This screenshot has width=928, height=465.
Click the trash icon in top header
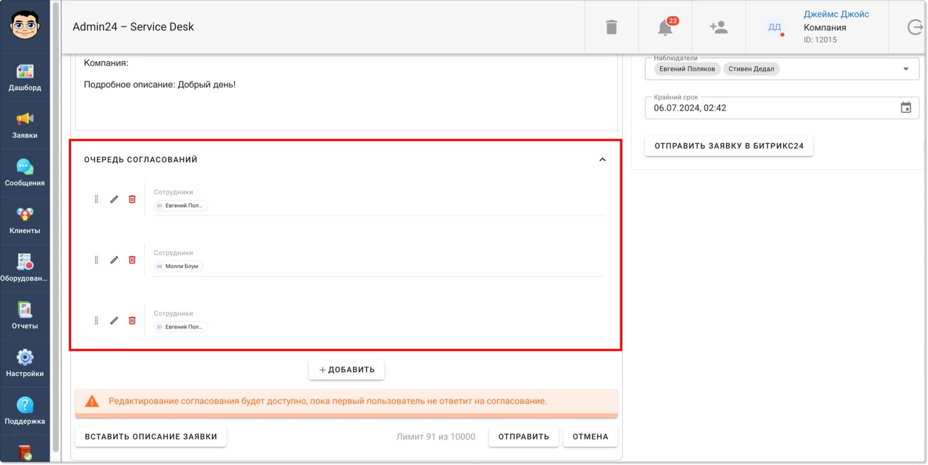(611, 27)
